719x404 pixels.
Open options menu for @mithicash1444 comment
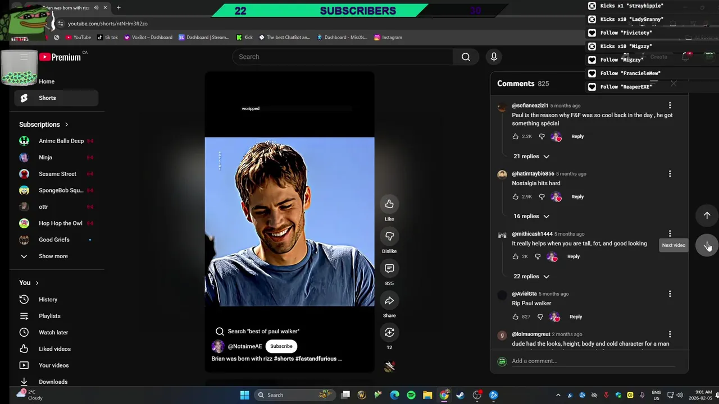coord(670,234)
